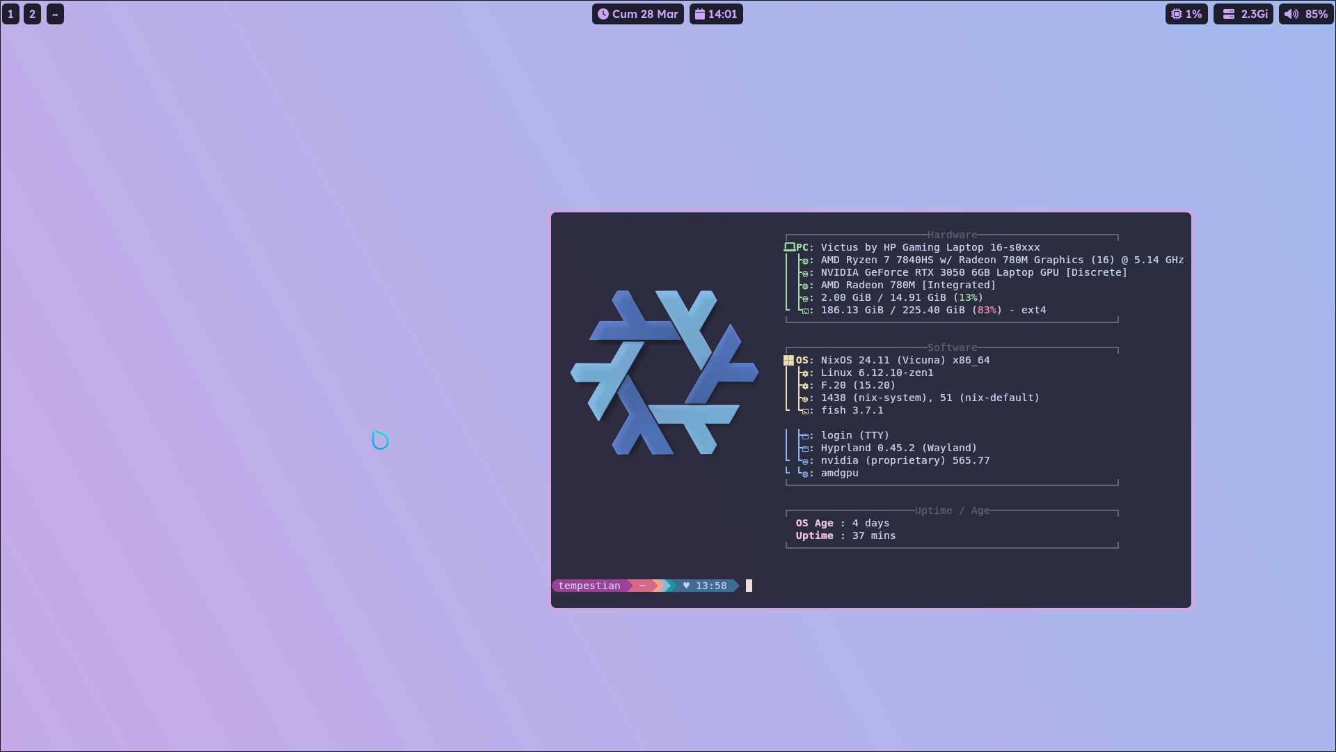Click the large NixOS snowflake logo
Viewport: 1336px width, 752px height.
[665, 373]
